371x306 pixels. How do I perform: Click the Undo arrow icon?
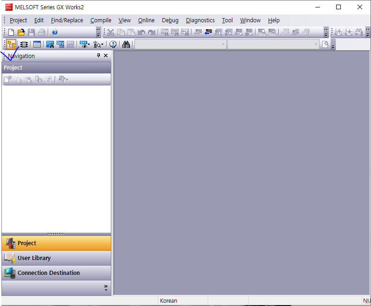click(141, 32)
